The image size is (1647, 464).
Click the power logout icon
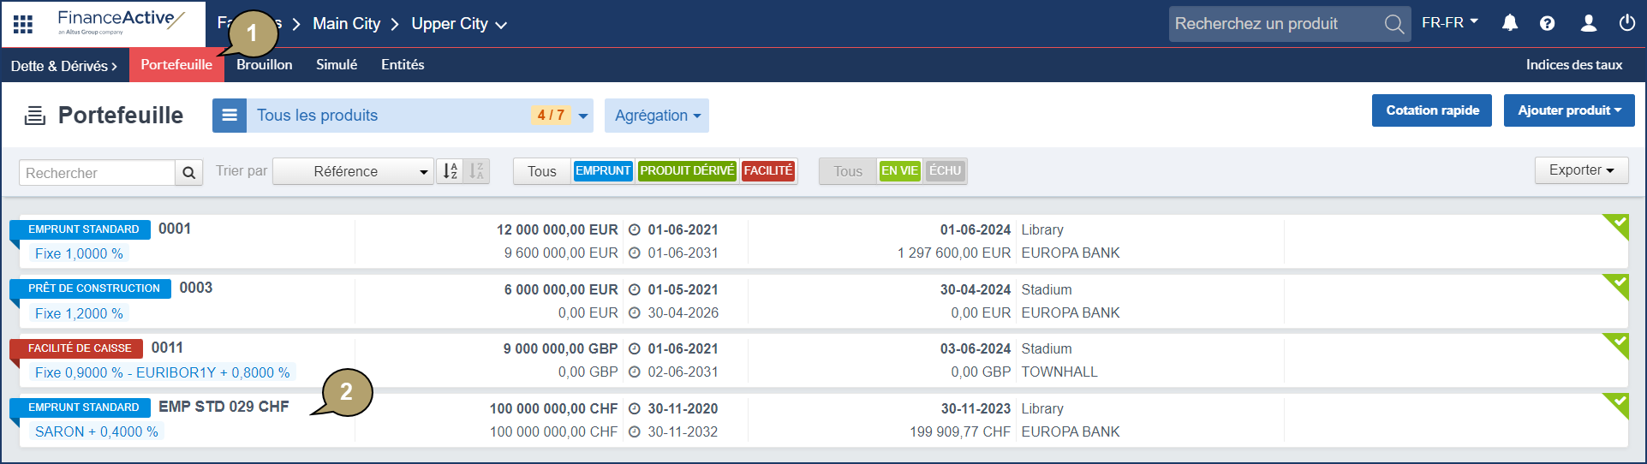pos(1626,23)
